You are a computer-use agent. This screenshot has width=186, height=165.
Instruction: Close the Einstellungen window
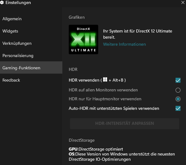click(183, 2)
